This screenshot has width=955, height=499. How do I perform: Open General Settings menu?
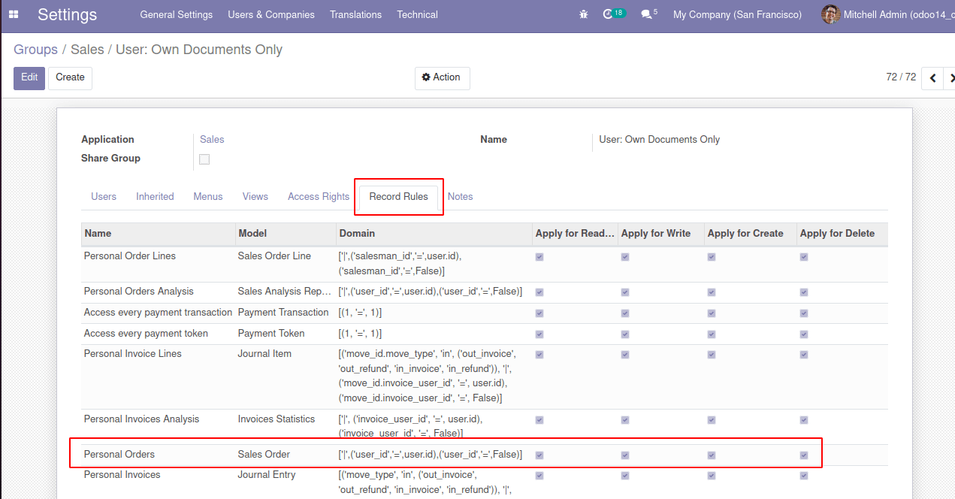[x=176, y=14]
